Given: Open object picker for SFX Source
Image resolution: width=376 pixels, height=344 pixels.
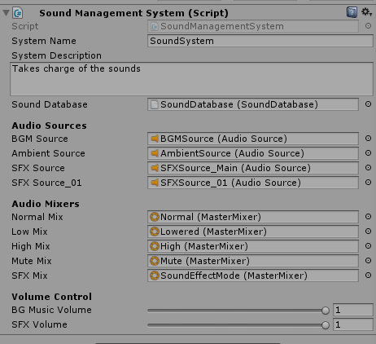Looking at the screenshot, I should [368, 168].
